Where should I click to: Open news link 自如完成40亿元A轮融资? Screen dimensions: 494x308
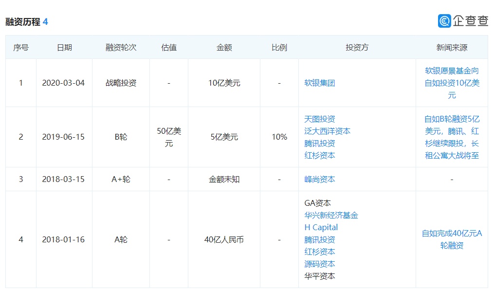coord(452,240)
